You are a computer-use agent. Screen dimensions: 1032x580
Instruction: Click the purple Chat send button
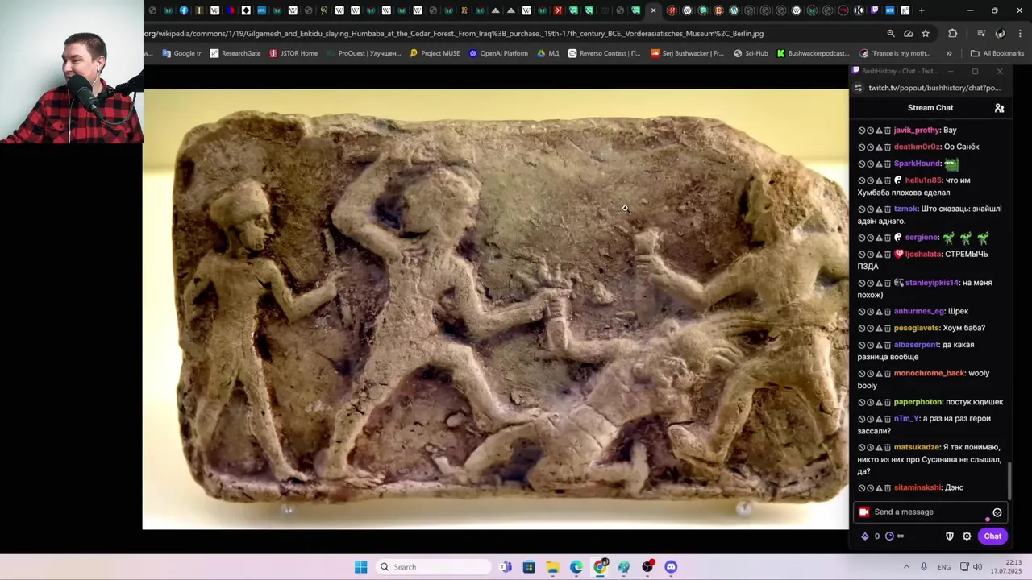click(x=992, y=536)
